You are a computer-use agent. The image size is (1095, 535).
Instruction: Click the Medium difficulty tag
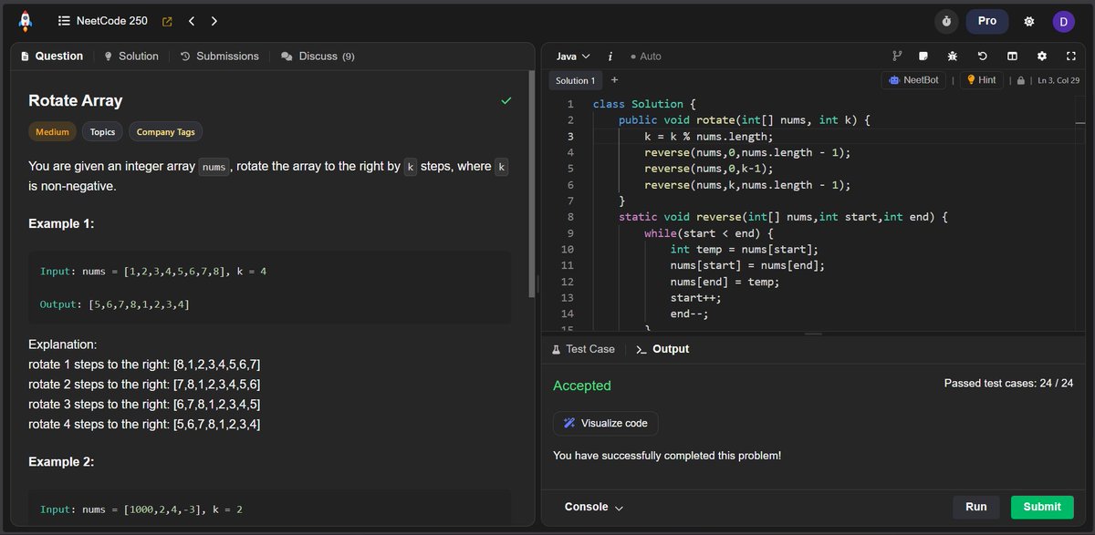pyautogui.click(x=52, y=132)
